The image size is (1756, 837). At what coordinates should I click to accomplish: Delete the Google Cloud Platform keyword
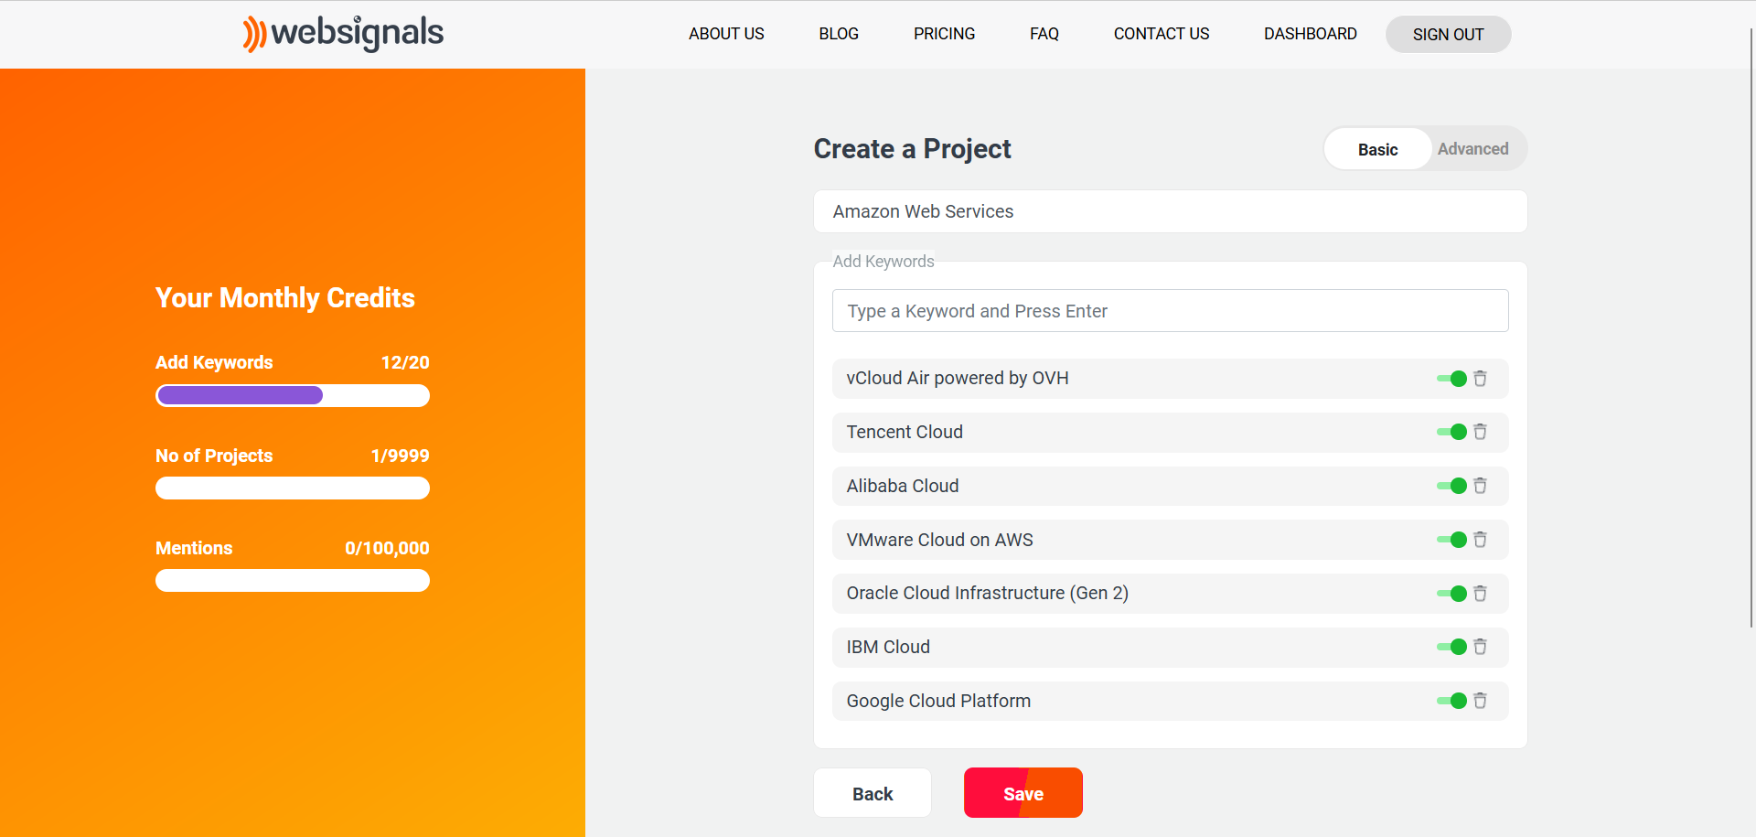tap(1480, 701)
